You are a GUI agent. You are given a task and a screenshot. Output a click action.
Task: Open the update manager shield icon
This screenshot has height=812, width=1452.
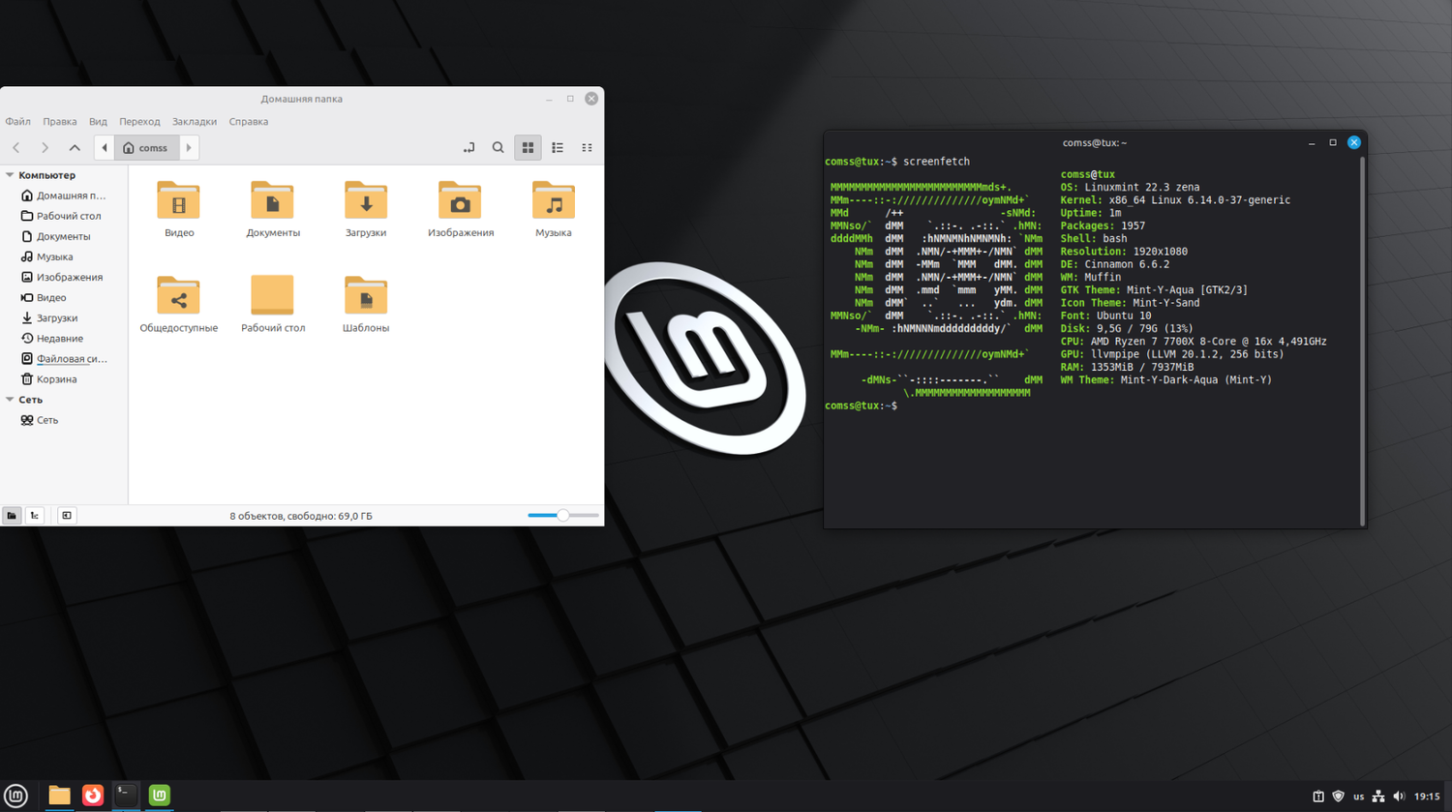[x=1339, y=797]
